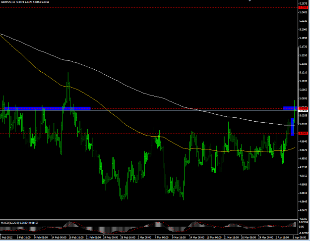Click the 14 Mar 08:00 time axis label
The width and height of the screenshot is (310, 241).
[197, 238]
